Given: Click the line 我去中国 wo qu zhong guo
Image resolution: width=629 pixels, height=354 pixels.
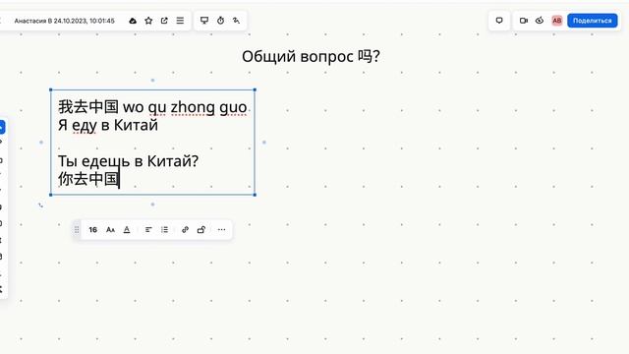Looking at the screenshot, I should click(152, 107).
